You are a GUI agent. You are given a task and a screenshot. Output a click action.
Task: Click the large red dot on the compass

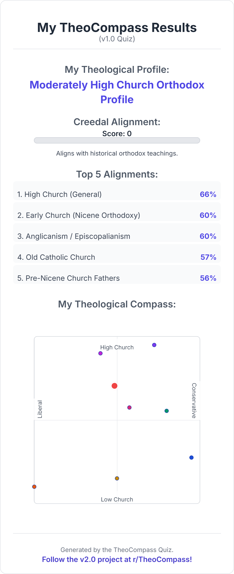pyautogui.click(x=114, y=386)
